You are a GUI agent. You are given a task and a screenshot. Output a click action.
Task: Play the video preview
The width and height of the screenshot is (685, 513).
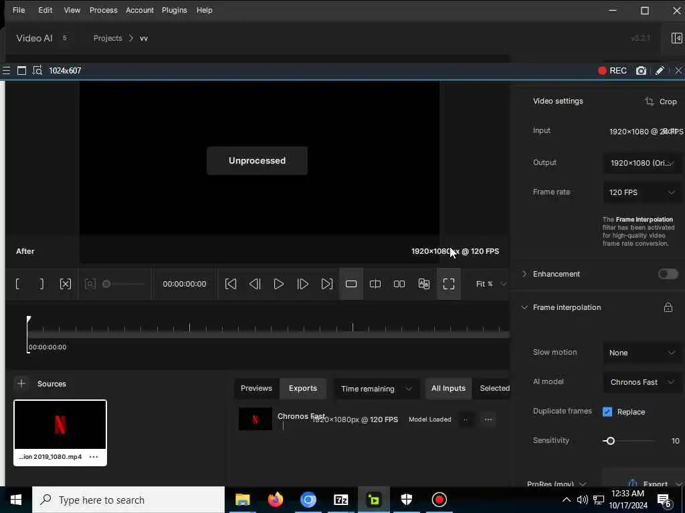279,284
